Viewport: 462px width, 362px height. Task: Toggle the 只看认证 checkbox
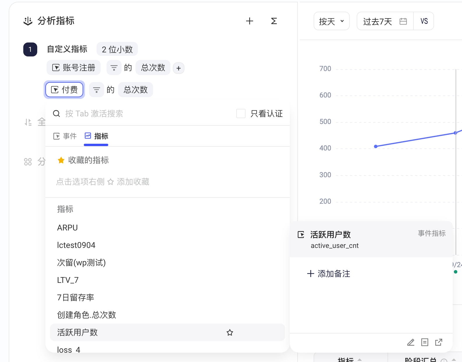(241, 113)
